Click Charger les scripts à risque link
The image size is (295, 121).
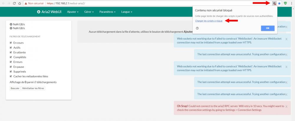pyautogui.click(x=209, y=21)
